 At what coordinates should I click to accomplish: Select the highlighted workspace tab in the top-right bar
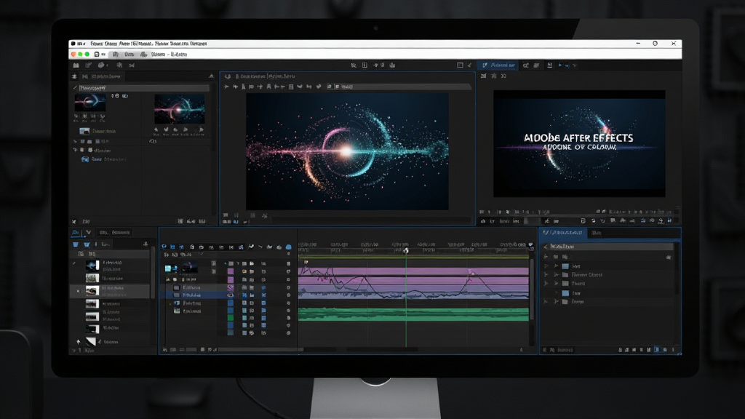(498, 65)
